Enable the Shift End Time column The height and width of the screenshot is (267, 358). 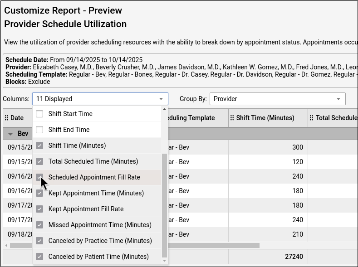point(39,130)
